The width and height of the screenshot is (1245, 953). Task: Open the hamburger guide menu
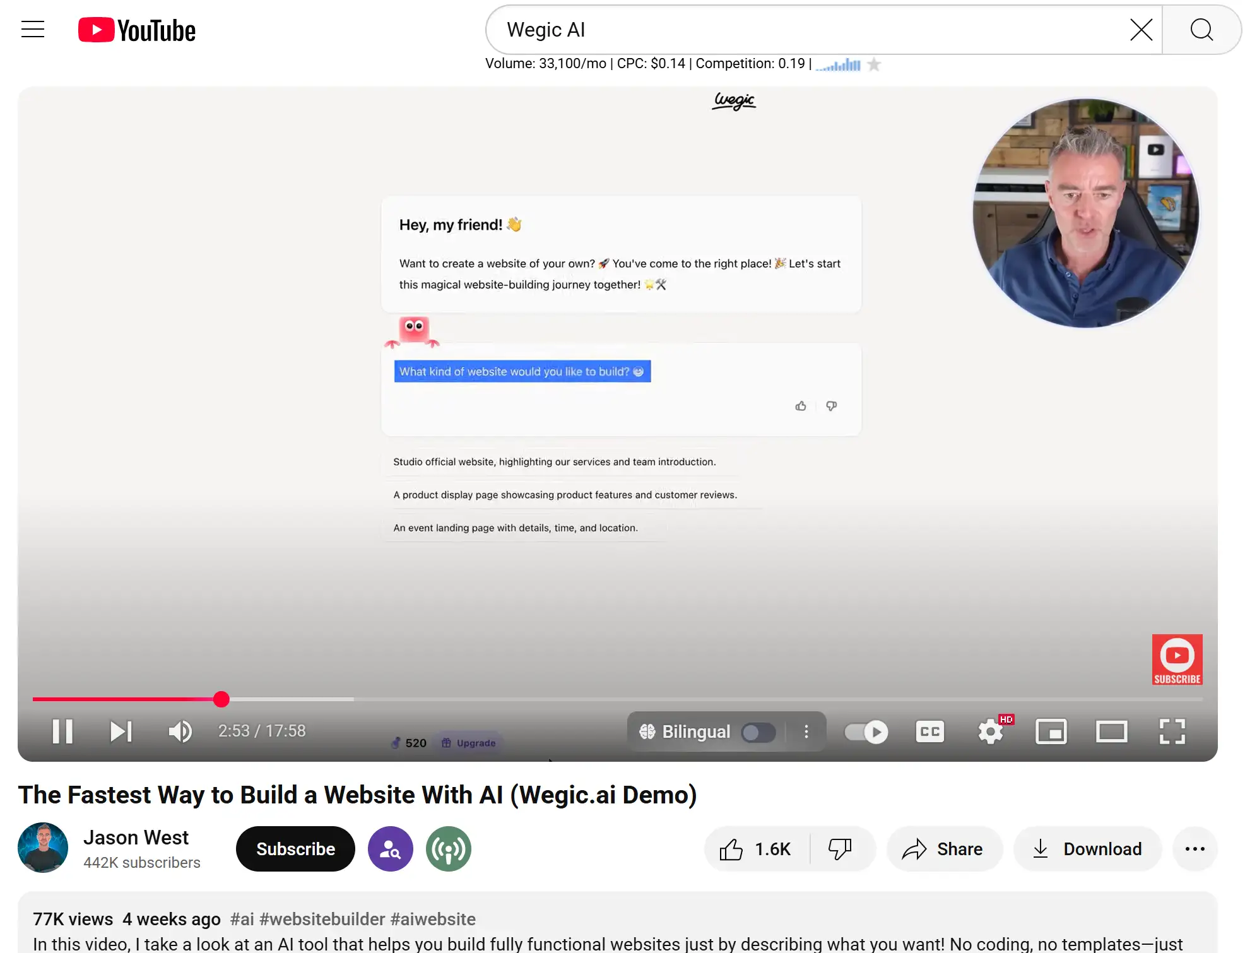(x=33, y=30)
